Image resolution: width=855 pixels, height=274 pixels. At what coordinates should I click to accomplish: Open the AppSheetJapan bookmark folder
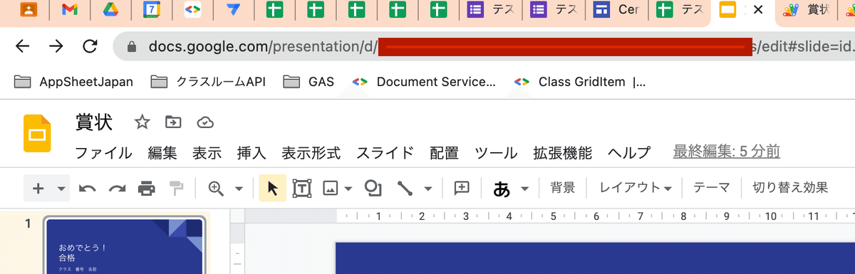(x=73, y=82)
